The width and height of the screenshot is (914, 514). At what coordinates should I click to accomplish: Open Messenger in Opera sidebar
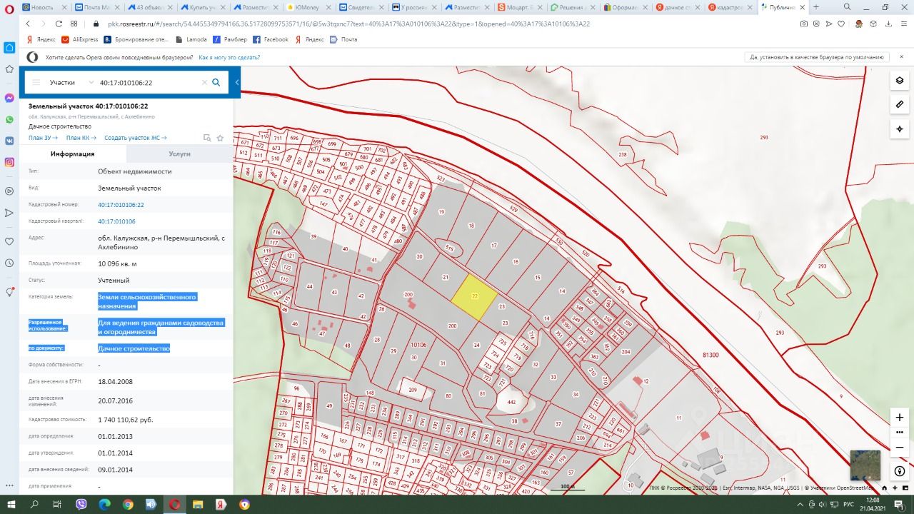coord(9,98)
